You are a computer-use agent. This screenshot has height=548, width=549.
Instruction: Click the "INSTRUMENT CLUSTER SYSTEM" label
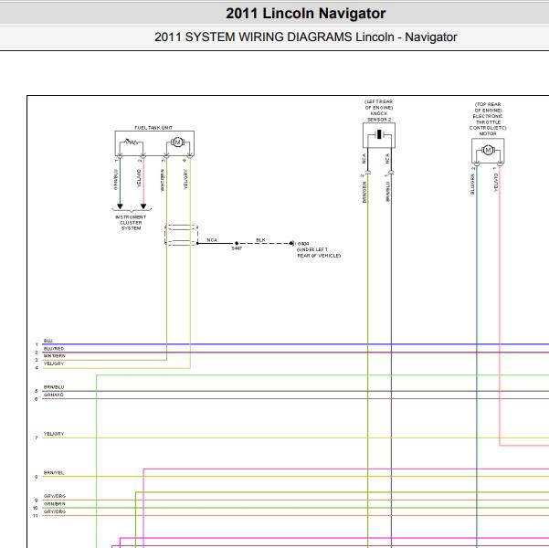pyautogui.click(x=131, y=223)
